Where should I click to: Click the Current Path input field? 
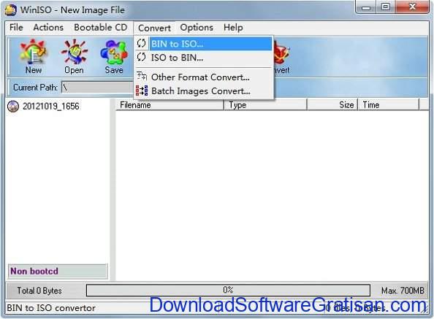click(97, 88)
